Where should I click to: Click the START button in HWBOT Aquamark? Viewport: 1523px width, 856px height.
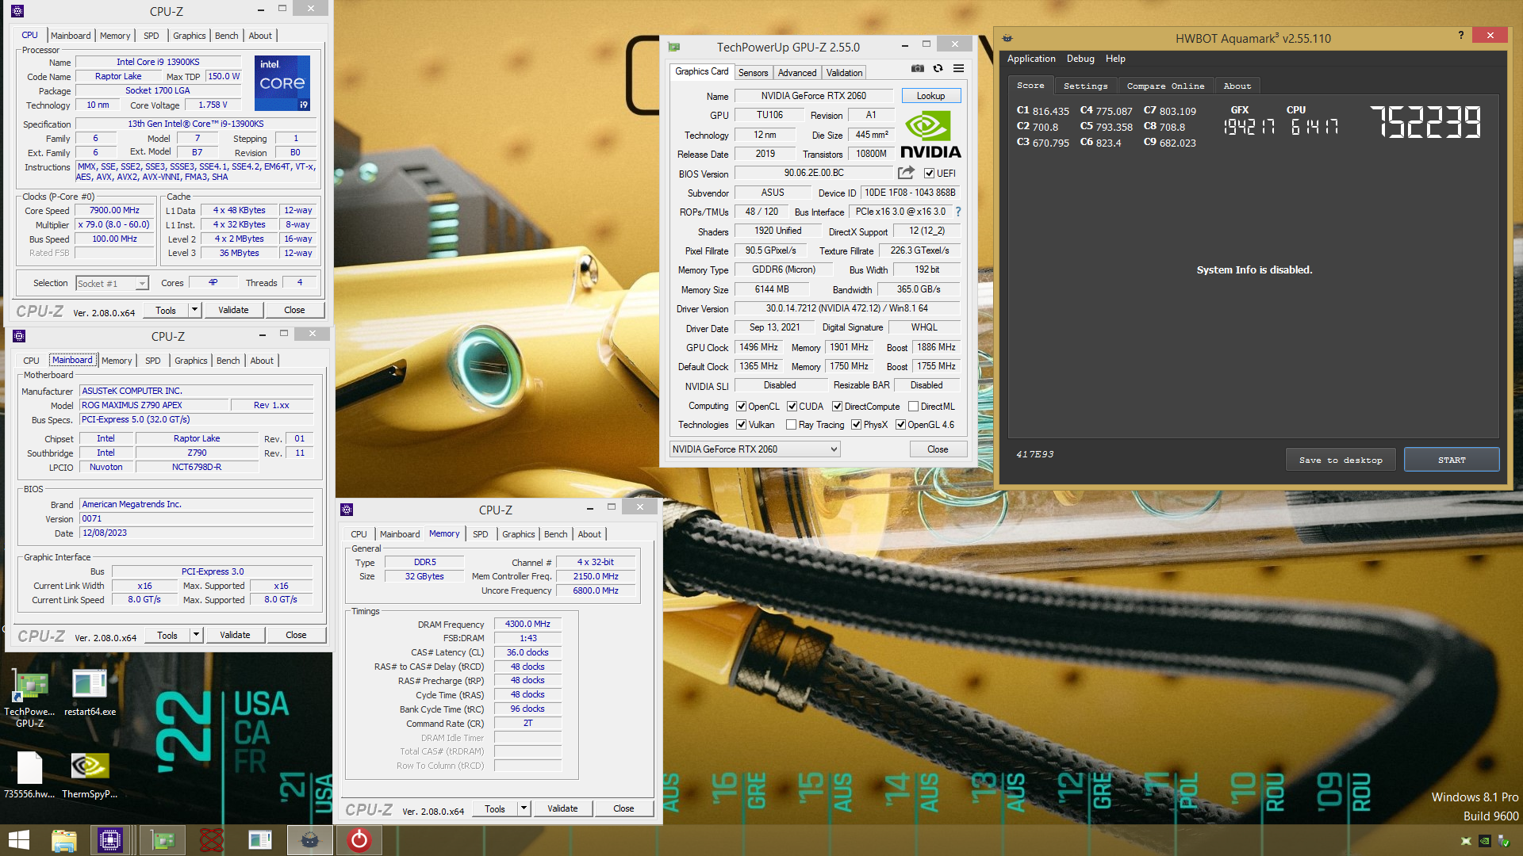1451,460
